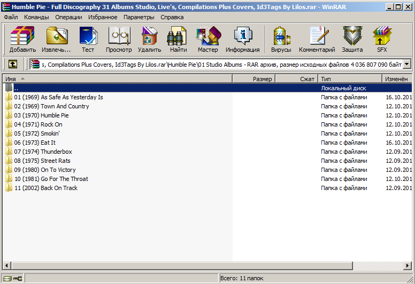The height and width of the screenshot is (284, 415).
Task: Click status bar text 'Всего: 11 папок'
Action: tap(242, 278)
